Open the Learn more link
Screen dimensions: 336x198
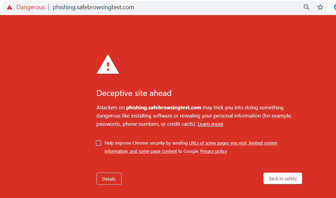tap(210, 124)
